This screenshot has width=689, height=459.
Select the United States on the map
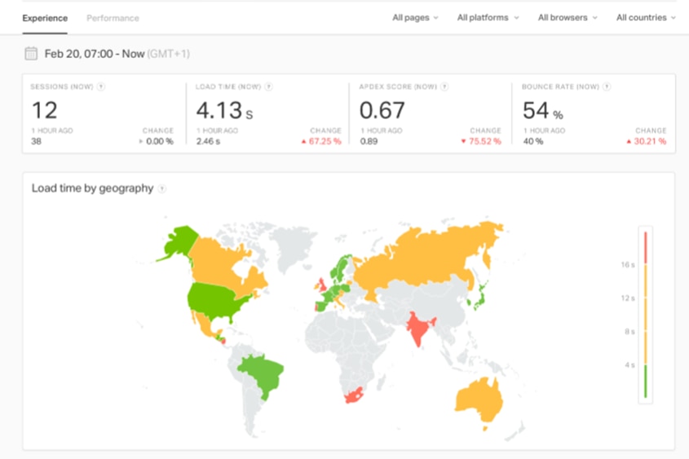pos(215,301)
